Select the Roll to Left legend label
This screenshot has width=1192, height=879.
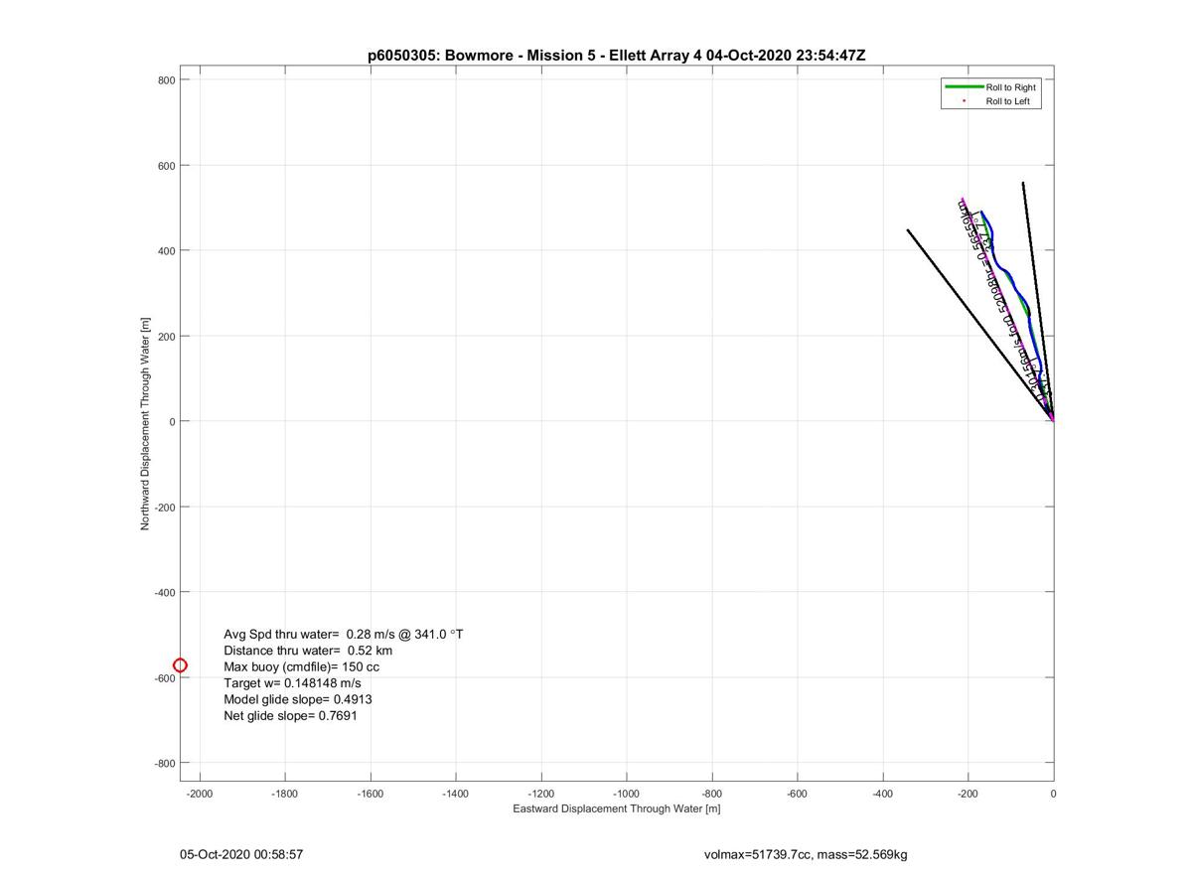tap(1007, 101)
